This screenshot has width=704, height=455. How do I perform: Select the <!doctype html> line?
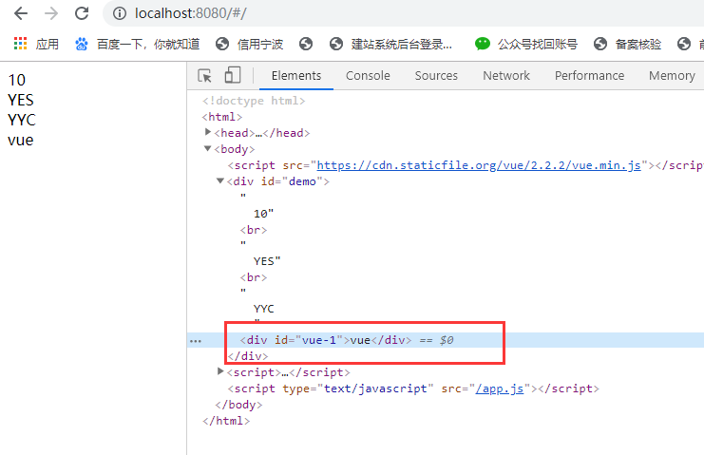(254, 101)
